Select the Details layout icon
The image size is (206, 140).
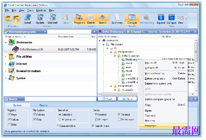tap(91, 18)
